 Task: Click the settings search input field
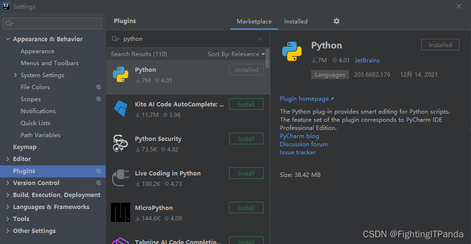tap(52, 23)
